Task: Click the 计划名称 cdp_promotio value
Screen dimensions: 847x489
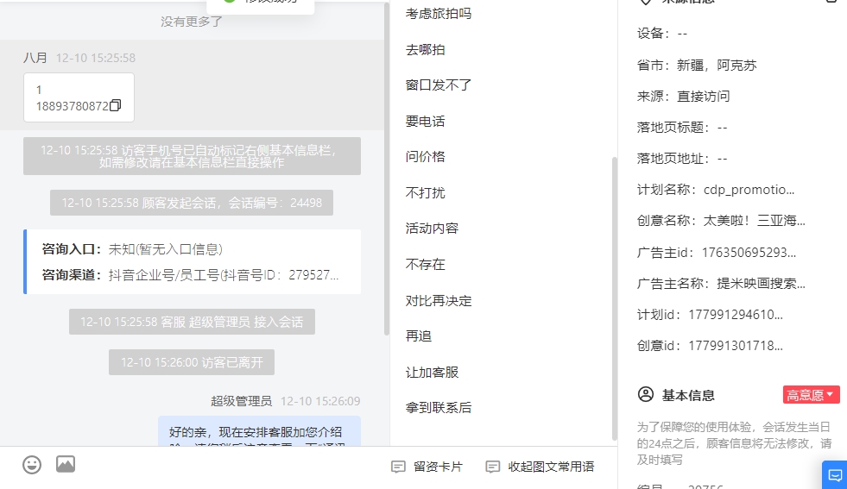Action: pos(749,190)
